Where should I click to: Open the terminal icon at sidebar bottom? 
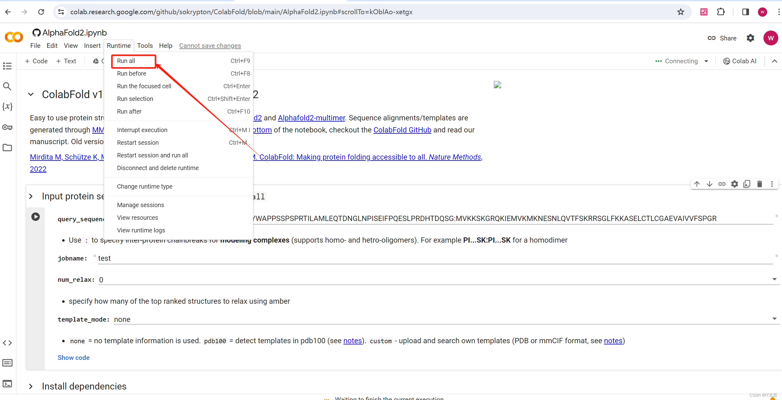click(x=7, y=384)
